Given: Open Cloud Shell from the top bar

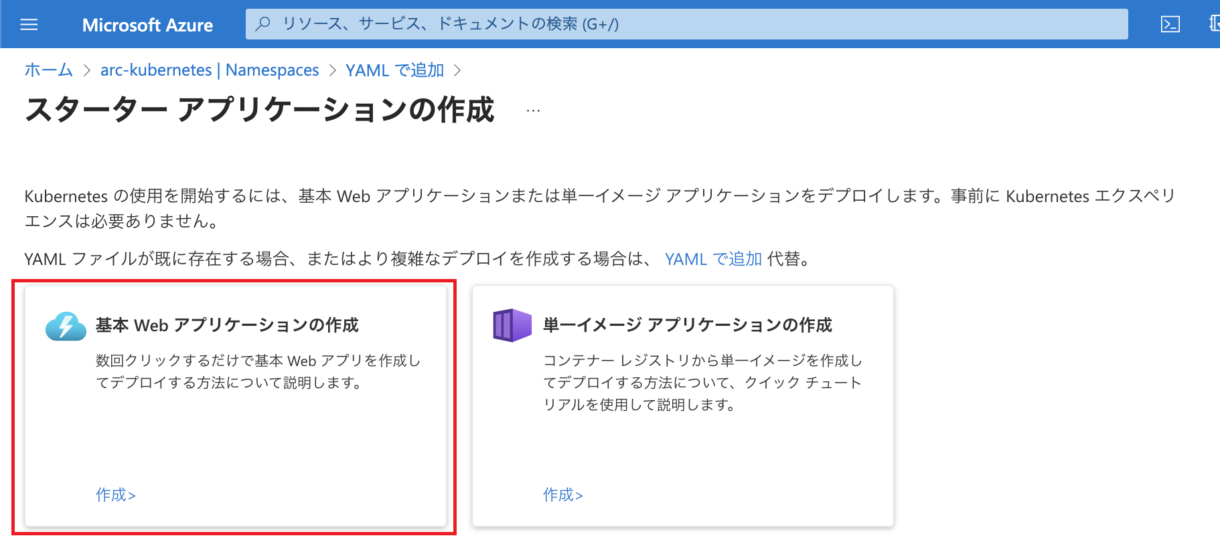Looking at the screenshot, I should (1170, 25).
